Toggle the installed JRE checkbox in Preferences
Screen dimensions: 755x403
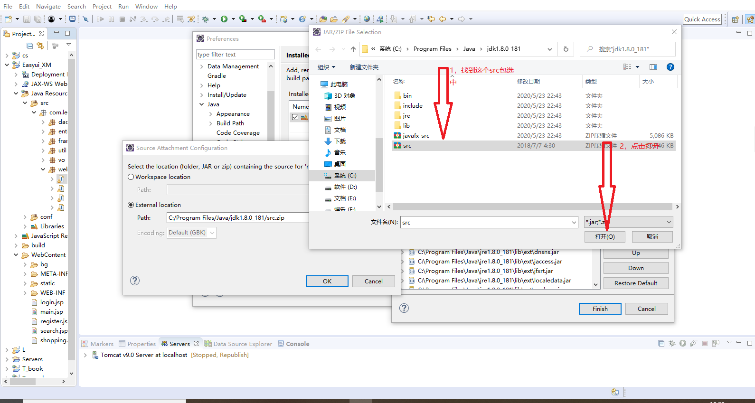(295, 117)
